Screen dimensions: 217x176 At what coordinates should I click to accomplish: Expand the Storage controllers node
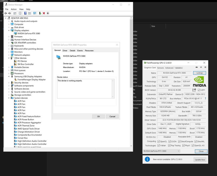[x=9, y=95]
